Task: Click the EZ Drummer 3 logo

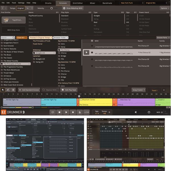Action: [x=13, y=112]
